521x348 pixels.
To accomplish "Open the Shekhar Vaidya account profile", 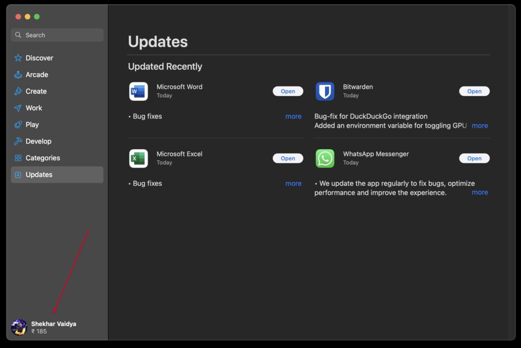I will click(43, 327).
